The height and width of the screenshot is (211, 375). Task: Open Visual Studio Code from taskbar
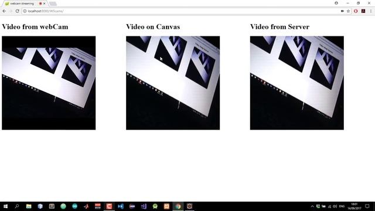pos(121,206)
